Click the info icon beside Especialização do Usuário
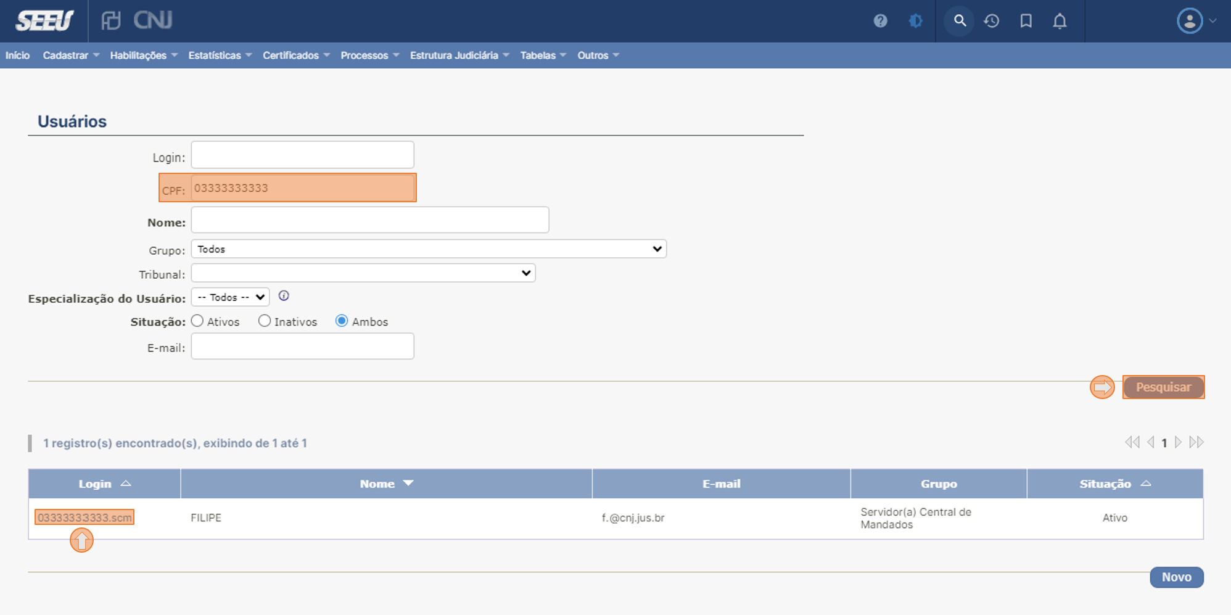This screenshot has width=1231, height=615. (x=284, y=296)
